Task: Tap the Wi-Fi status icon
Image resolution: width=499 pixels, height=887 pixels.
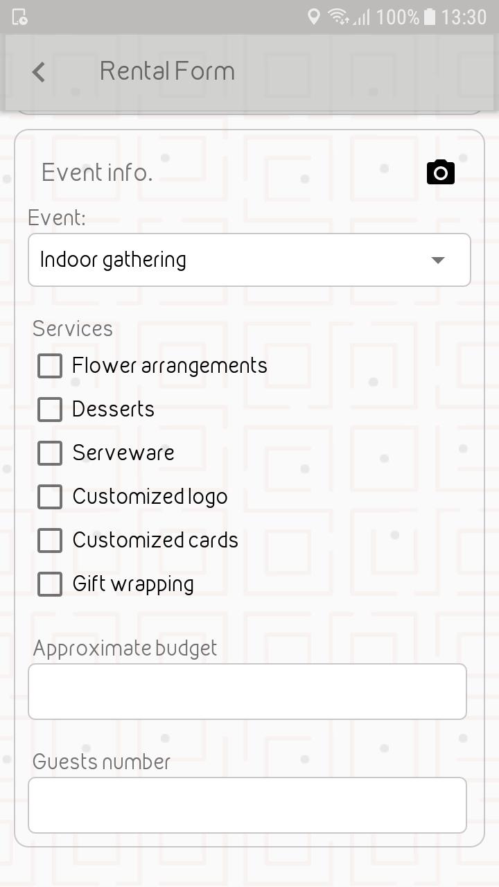Action: click(x=338, y=17)
